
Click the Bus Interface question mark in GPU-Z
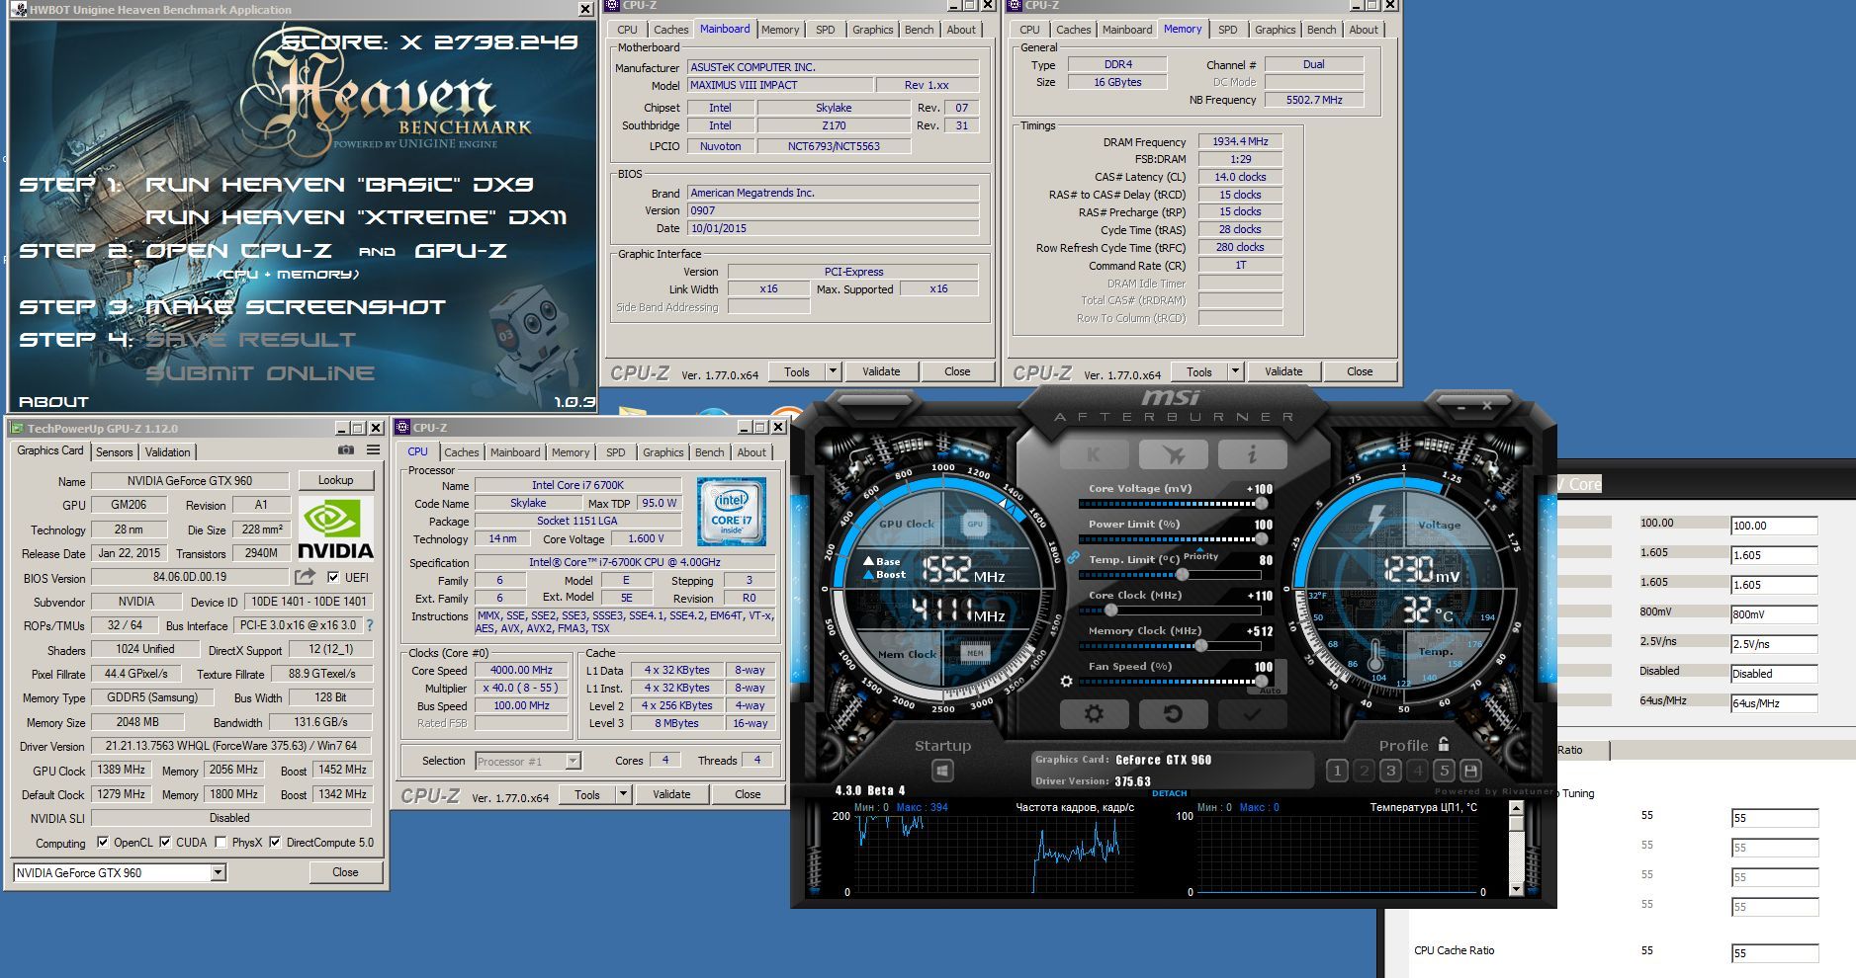pyautogui.click(x=370, y=625)
